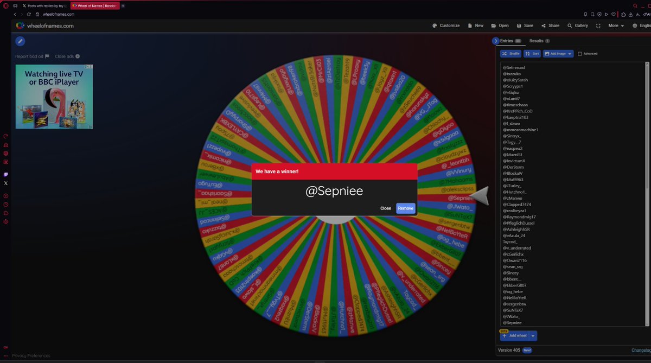Open the Add image dropdown
Image resolution: width=651 pixels, height=363 pixels.
(x=559, y=54)
